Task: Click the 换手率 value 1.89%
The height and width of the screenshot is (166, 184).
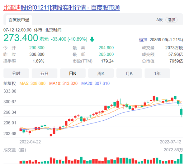Action: [39, 61]
